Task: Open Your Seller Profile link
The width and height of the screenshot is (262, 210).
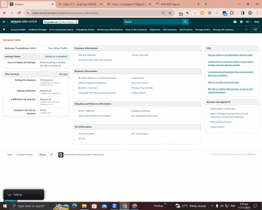Action: [x=58, y=48]
